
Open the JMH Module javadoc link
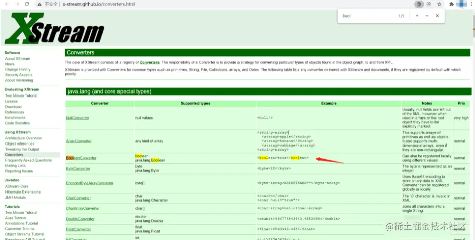point(15,197)
